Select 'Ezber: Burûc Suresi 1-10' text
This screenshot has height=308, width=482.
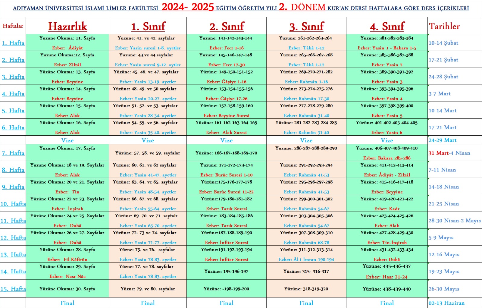click(226, 175)
